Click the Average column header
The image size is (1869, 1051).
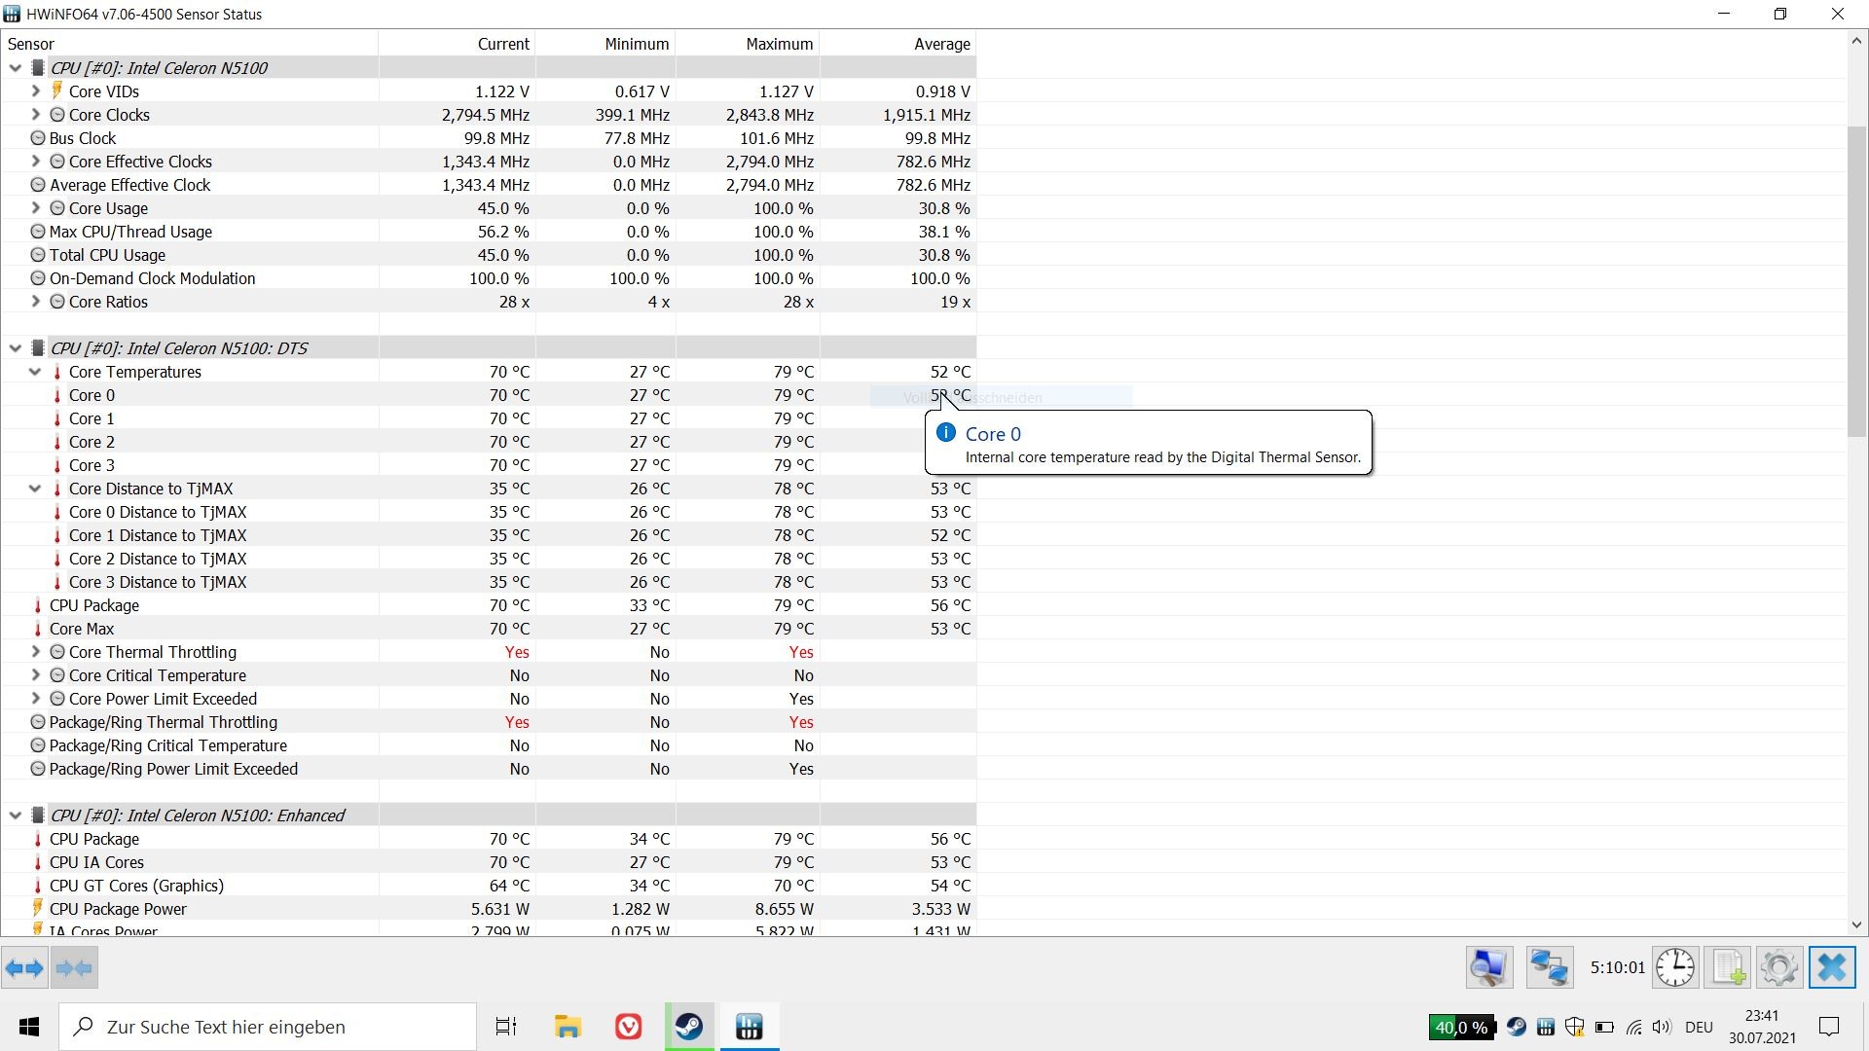[898, 44]
